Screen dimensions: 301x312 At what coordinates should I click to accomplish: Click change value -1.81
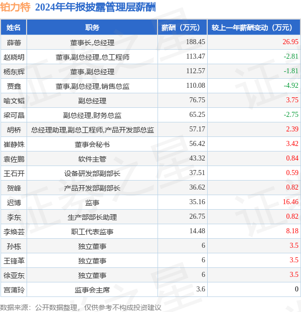(x=291, y=71)
